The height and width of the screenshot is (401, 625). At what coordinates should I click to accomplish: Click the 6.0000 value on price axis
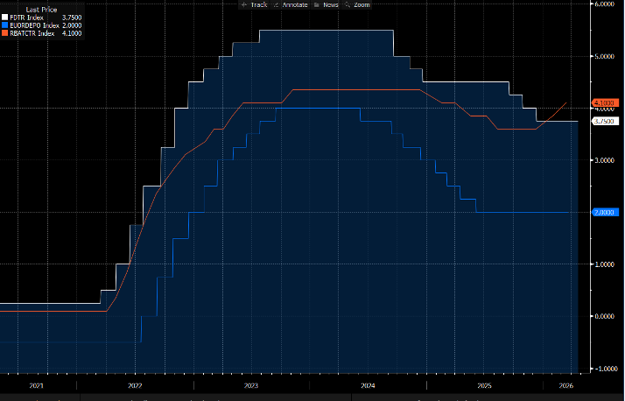coord(608,5)
